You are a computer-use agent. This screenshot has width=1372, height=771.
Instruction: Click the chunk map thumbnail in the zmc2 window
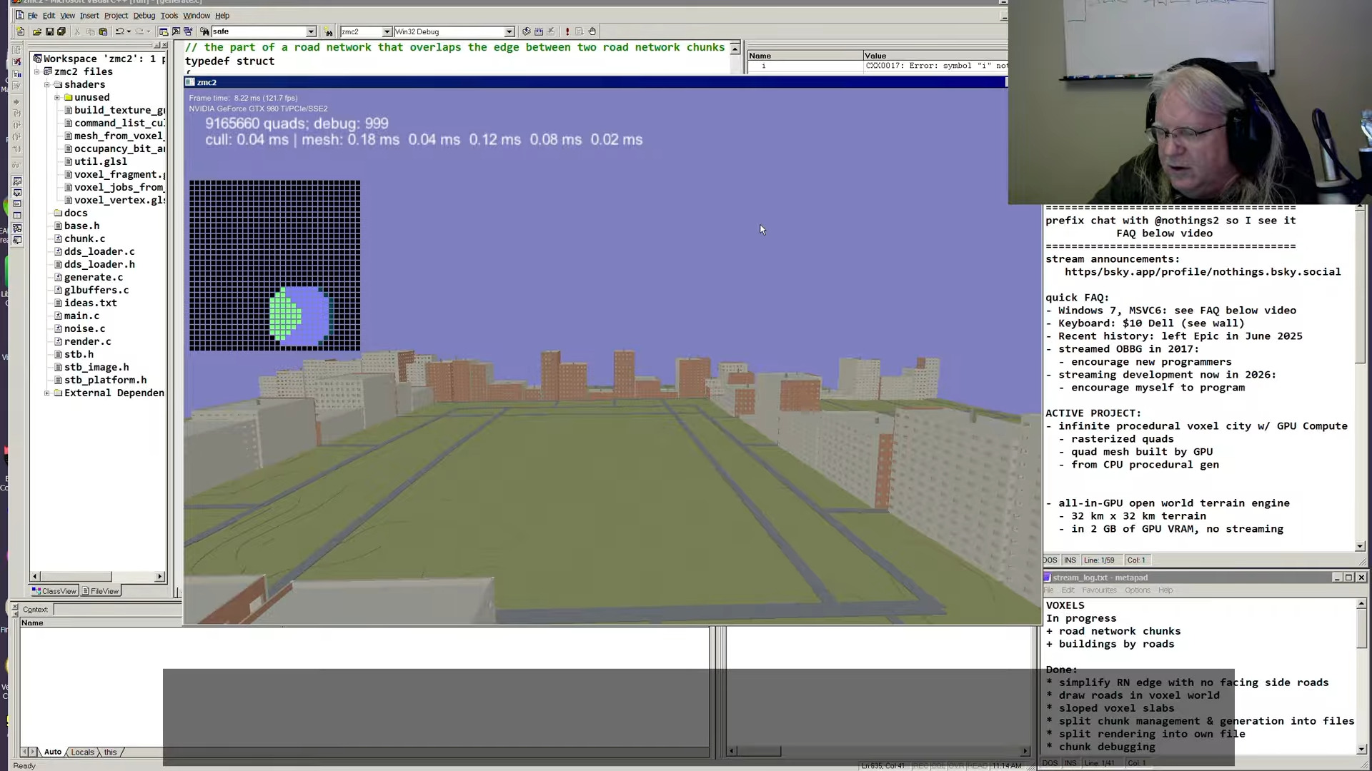275,266
